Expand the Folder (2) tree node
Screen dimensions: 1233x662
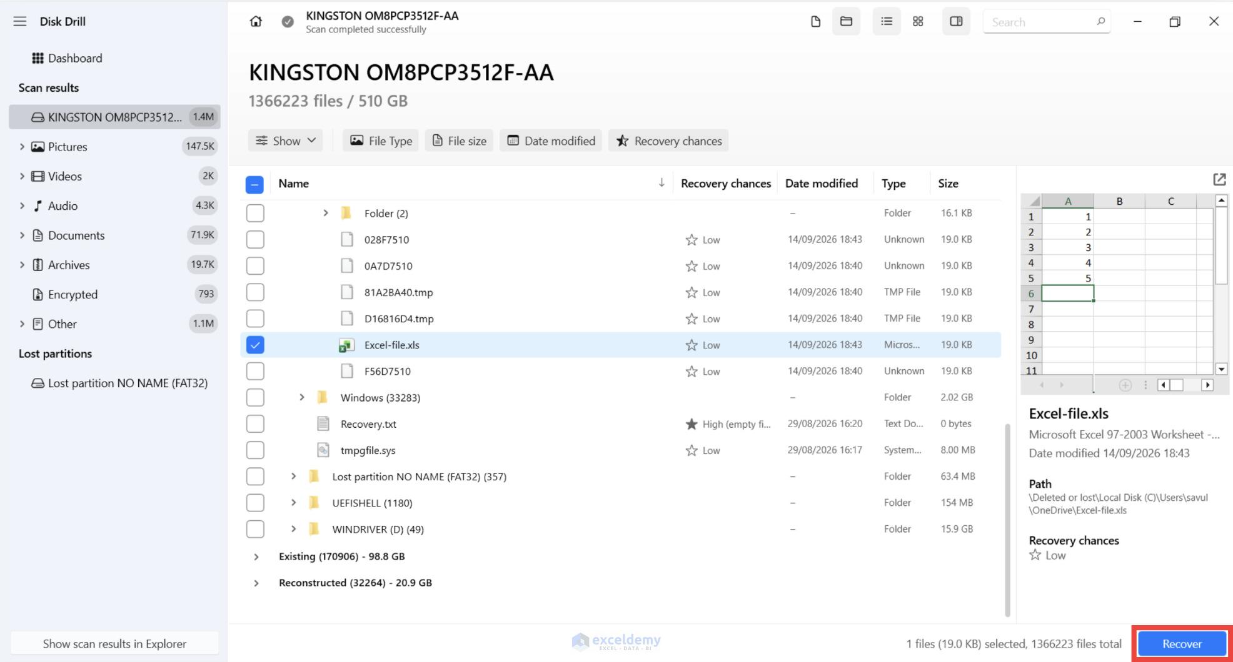click(x=325, y=213)
